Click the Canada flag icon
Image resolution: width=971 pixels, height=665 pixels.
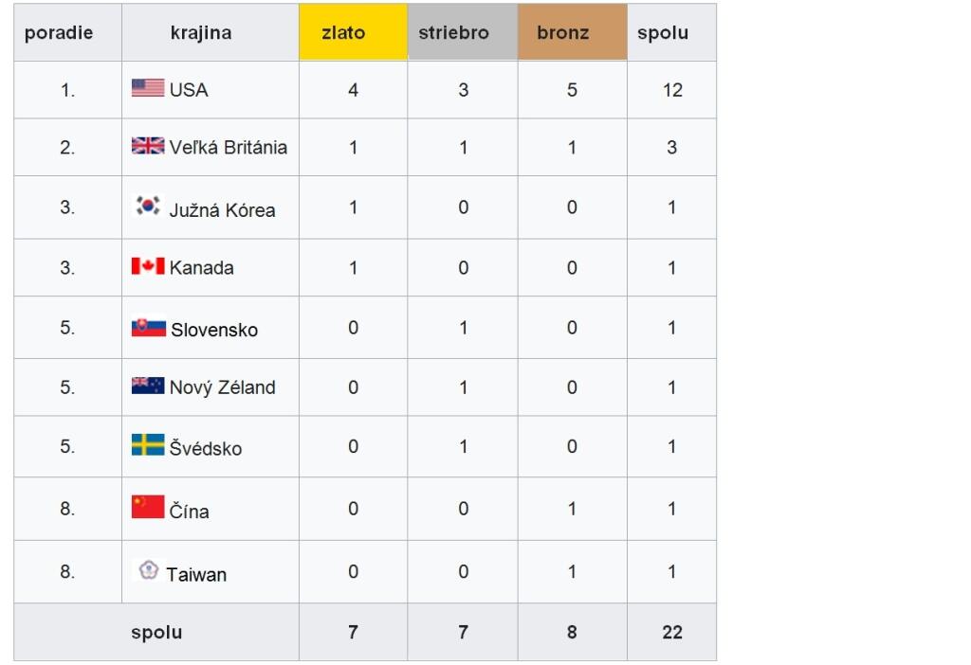click(x=148, y=266)
